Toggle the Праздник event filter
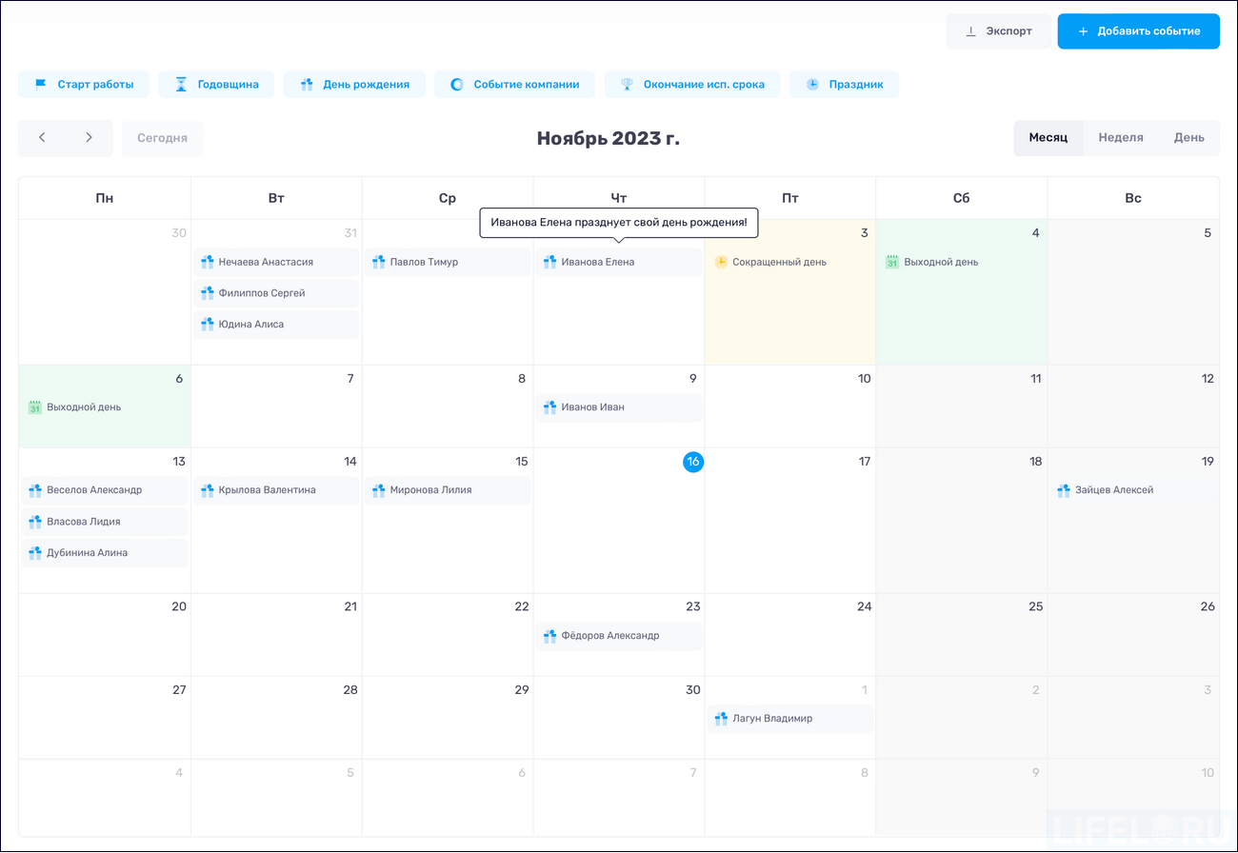1238x853 pixels. coord(844,84)
